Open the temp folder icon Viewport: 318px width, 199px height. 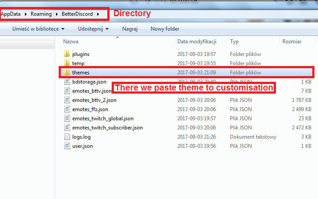(67, 63)
